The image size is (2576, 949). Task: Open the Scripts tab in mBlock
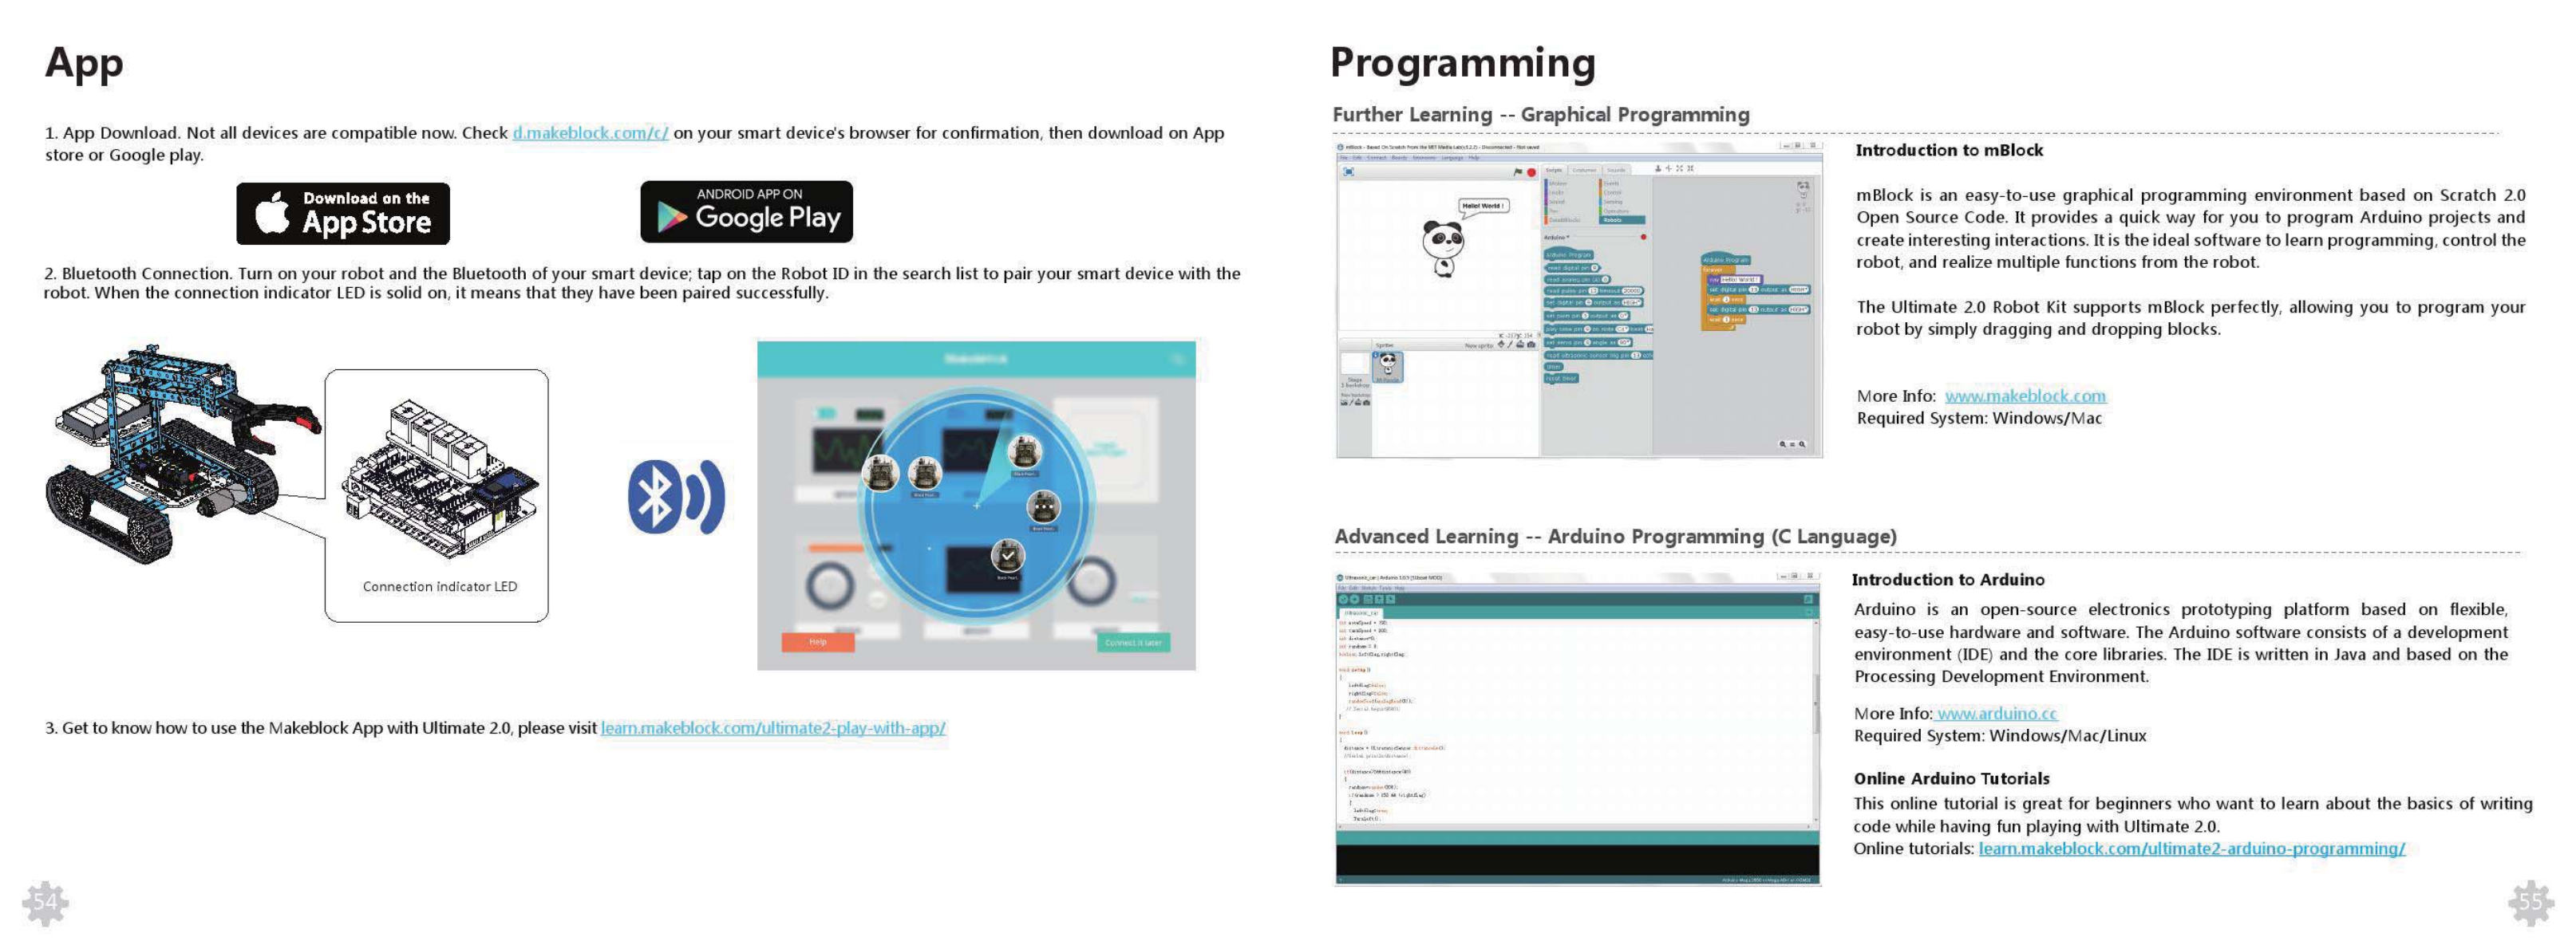pos(1554,171)
